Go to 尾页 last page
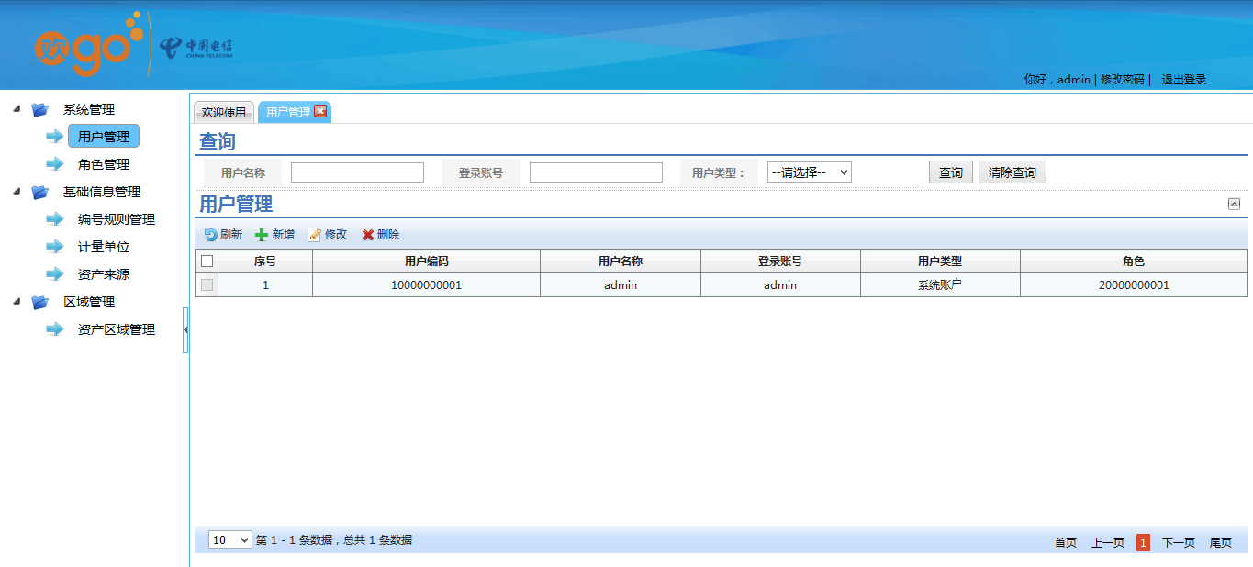 tap(1221, 543)
